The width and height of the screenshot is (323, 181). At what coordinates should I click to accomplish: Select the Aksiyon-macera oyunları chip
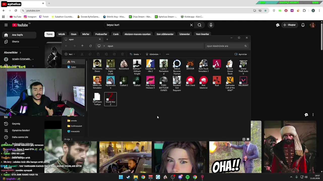138,34
